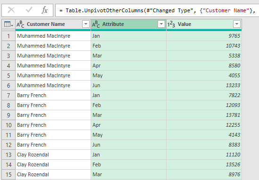
Task: Click value cell 12093
Action: 204,105
